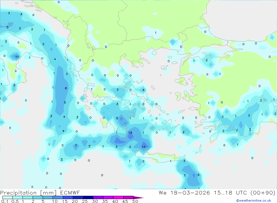Select the 1–2 mm legend swatch

(x=27, y=197)
